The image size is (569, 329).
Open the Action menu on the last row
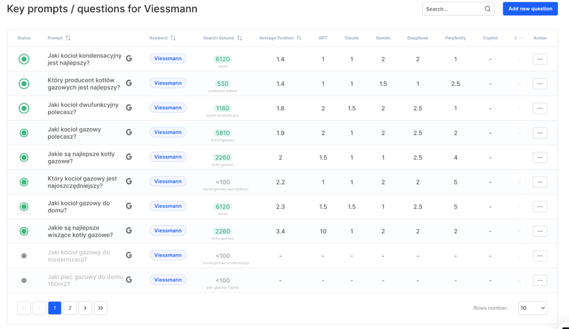(540, 280)
